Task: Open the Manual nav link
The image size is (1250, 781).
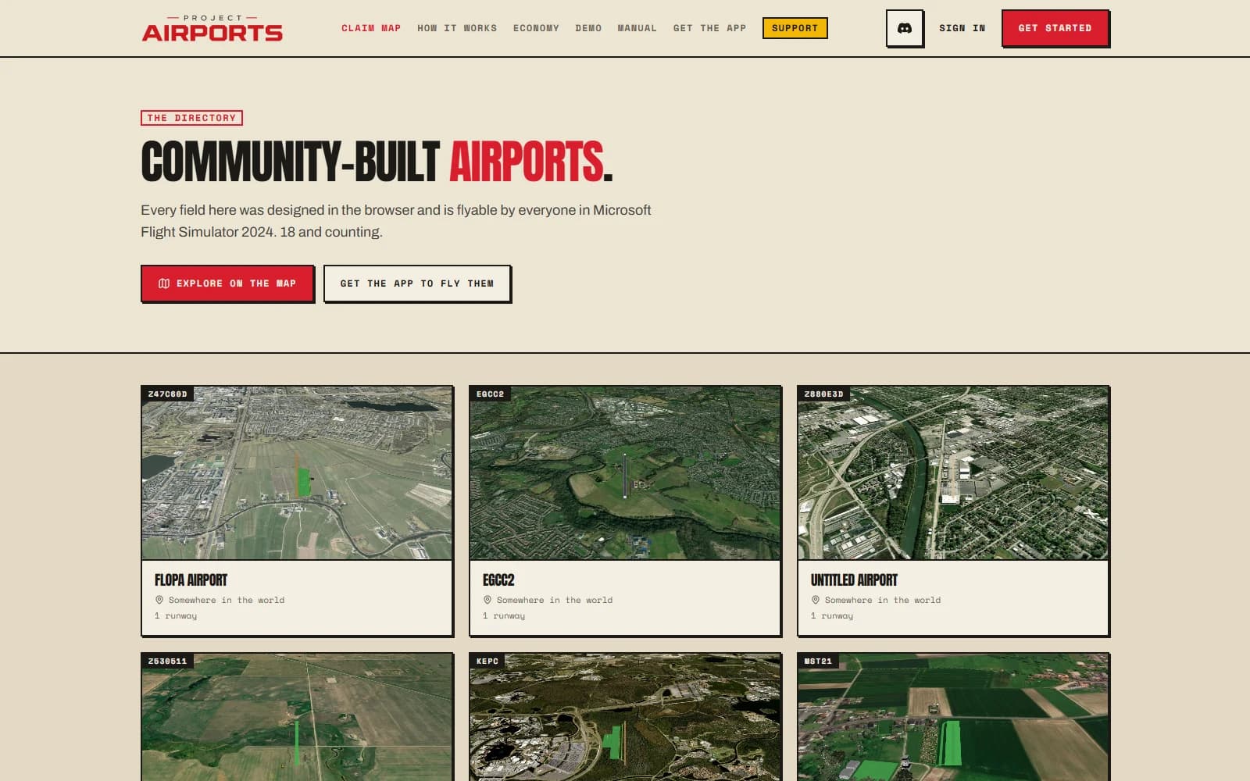Action: pos(637,28)
